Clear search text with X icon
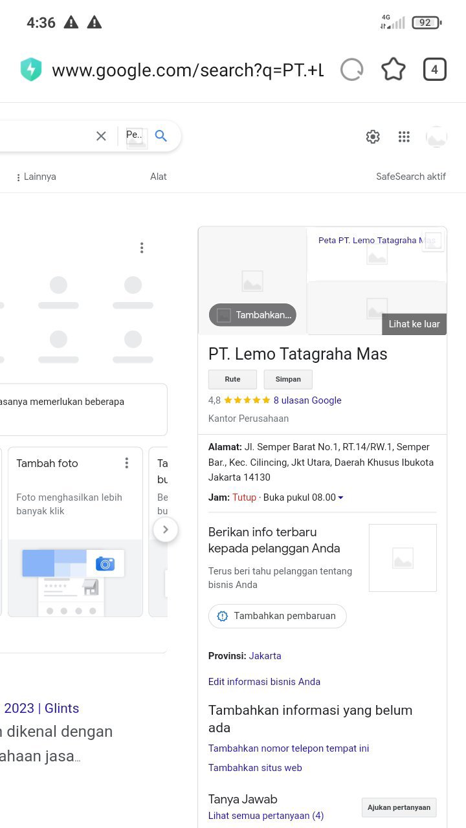466x828 pixels. coord(101,136)
